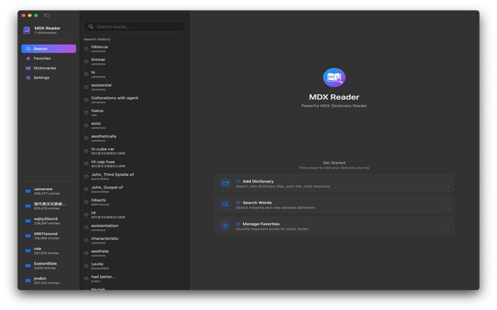Image resolution: width=497 pixels, height=310 pixels.
Task: Click the gear icon beside Settings
Action: point(28,77)
